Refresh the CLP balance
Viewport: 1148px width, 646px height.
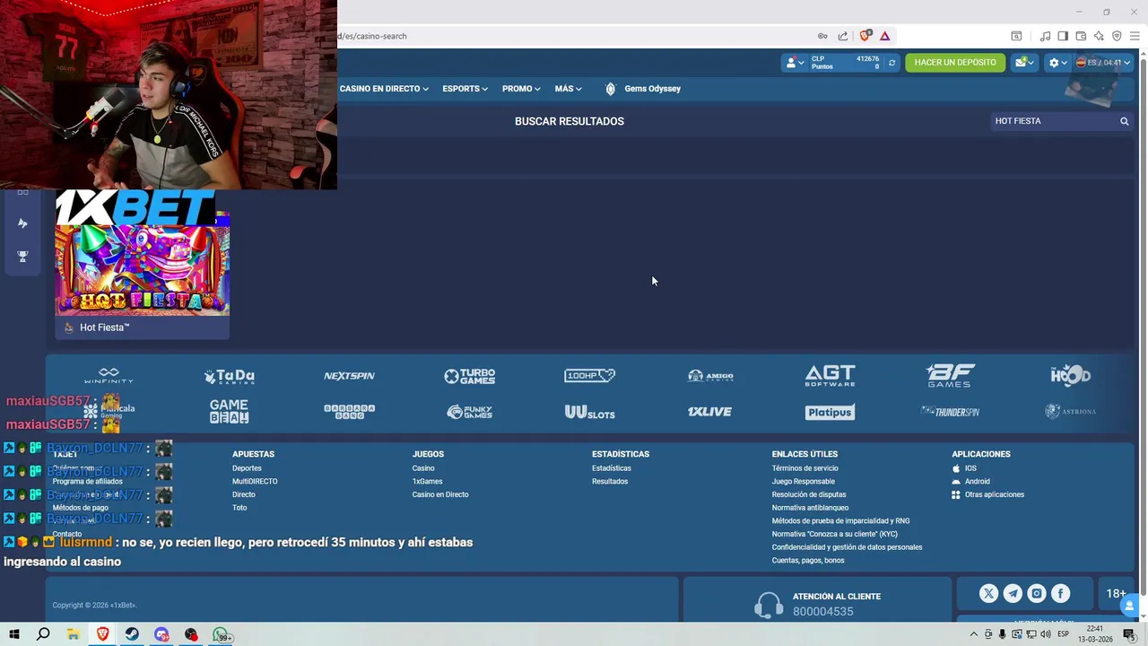(x=891, y=63)
